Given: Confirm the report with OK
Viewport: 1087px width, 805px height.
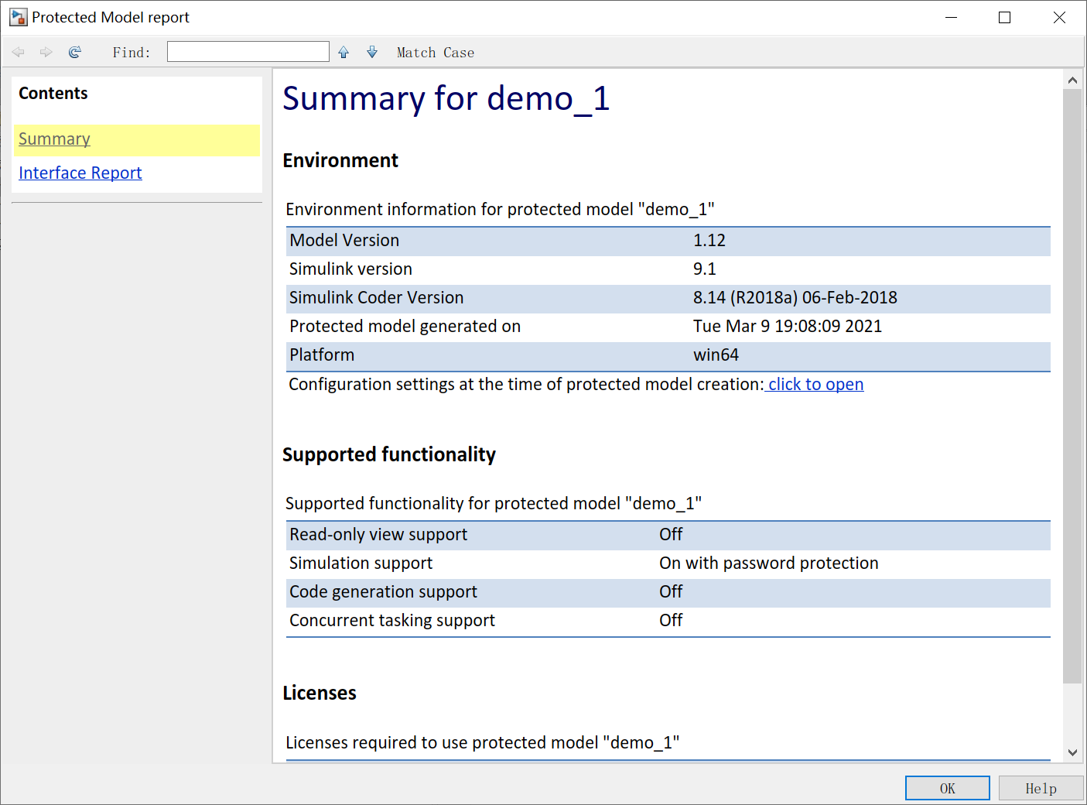Looking at the screenshot, I should coord(947,788).
